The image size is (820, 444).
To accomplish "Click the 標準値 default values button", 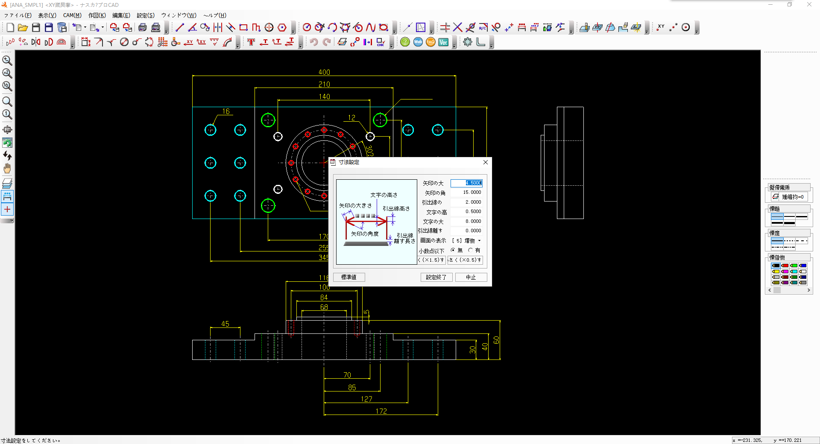I will pyautogui.click(x=349, y=277).
